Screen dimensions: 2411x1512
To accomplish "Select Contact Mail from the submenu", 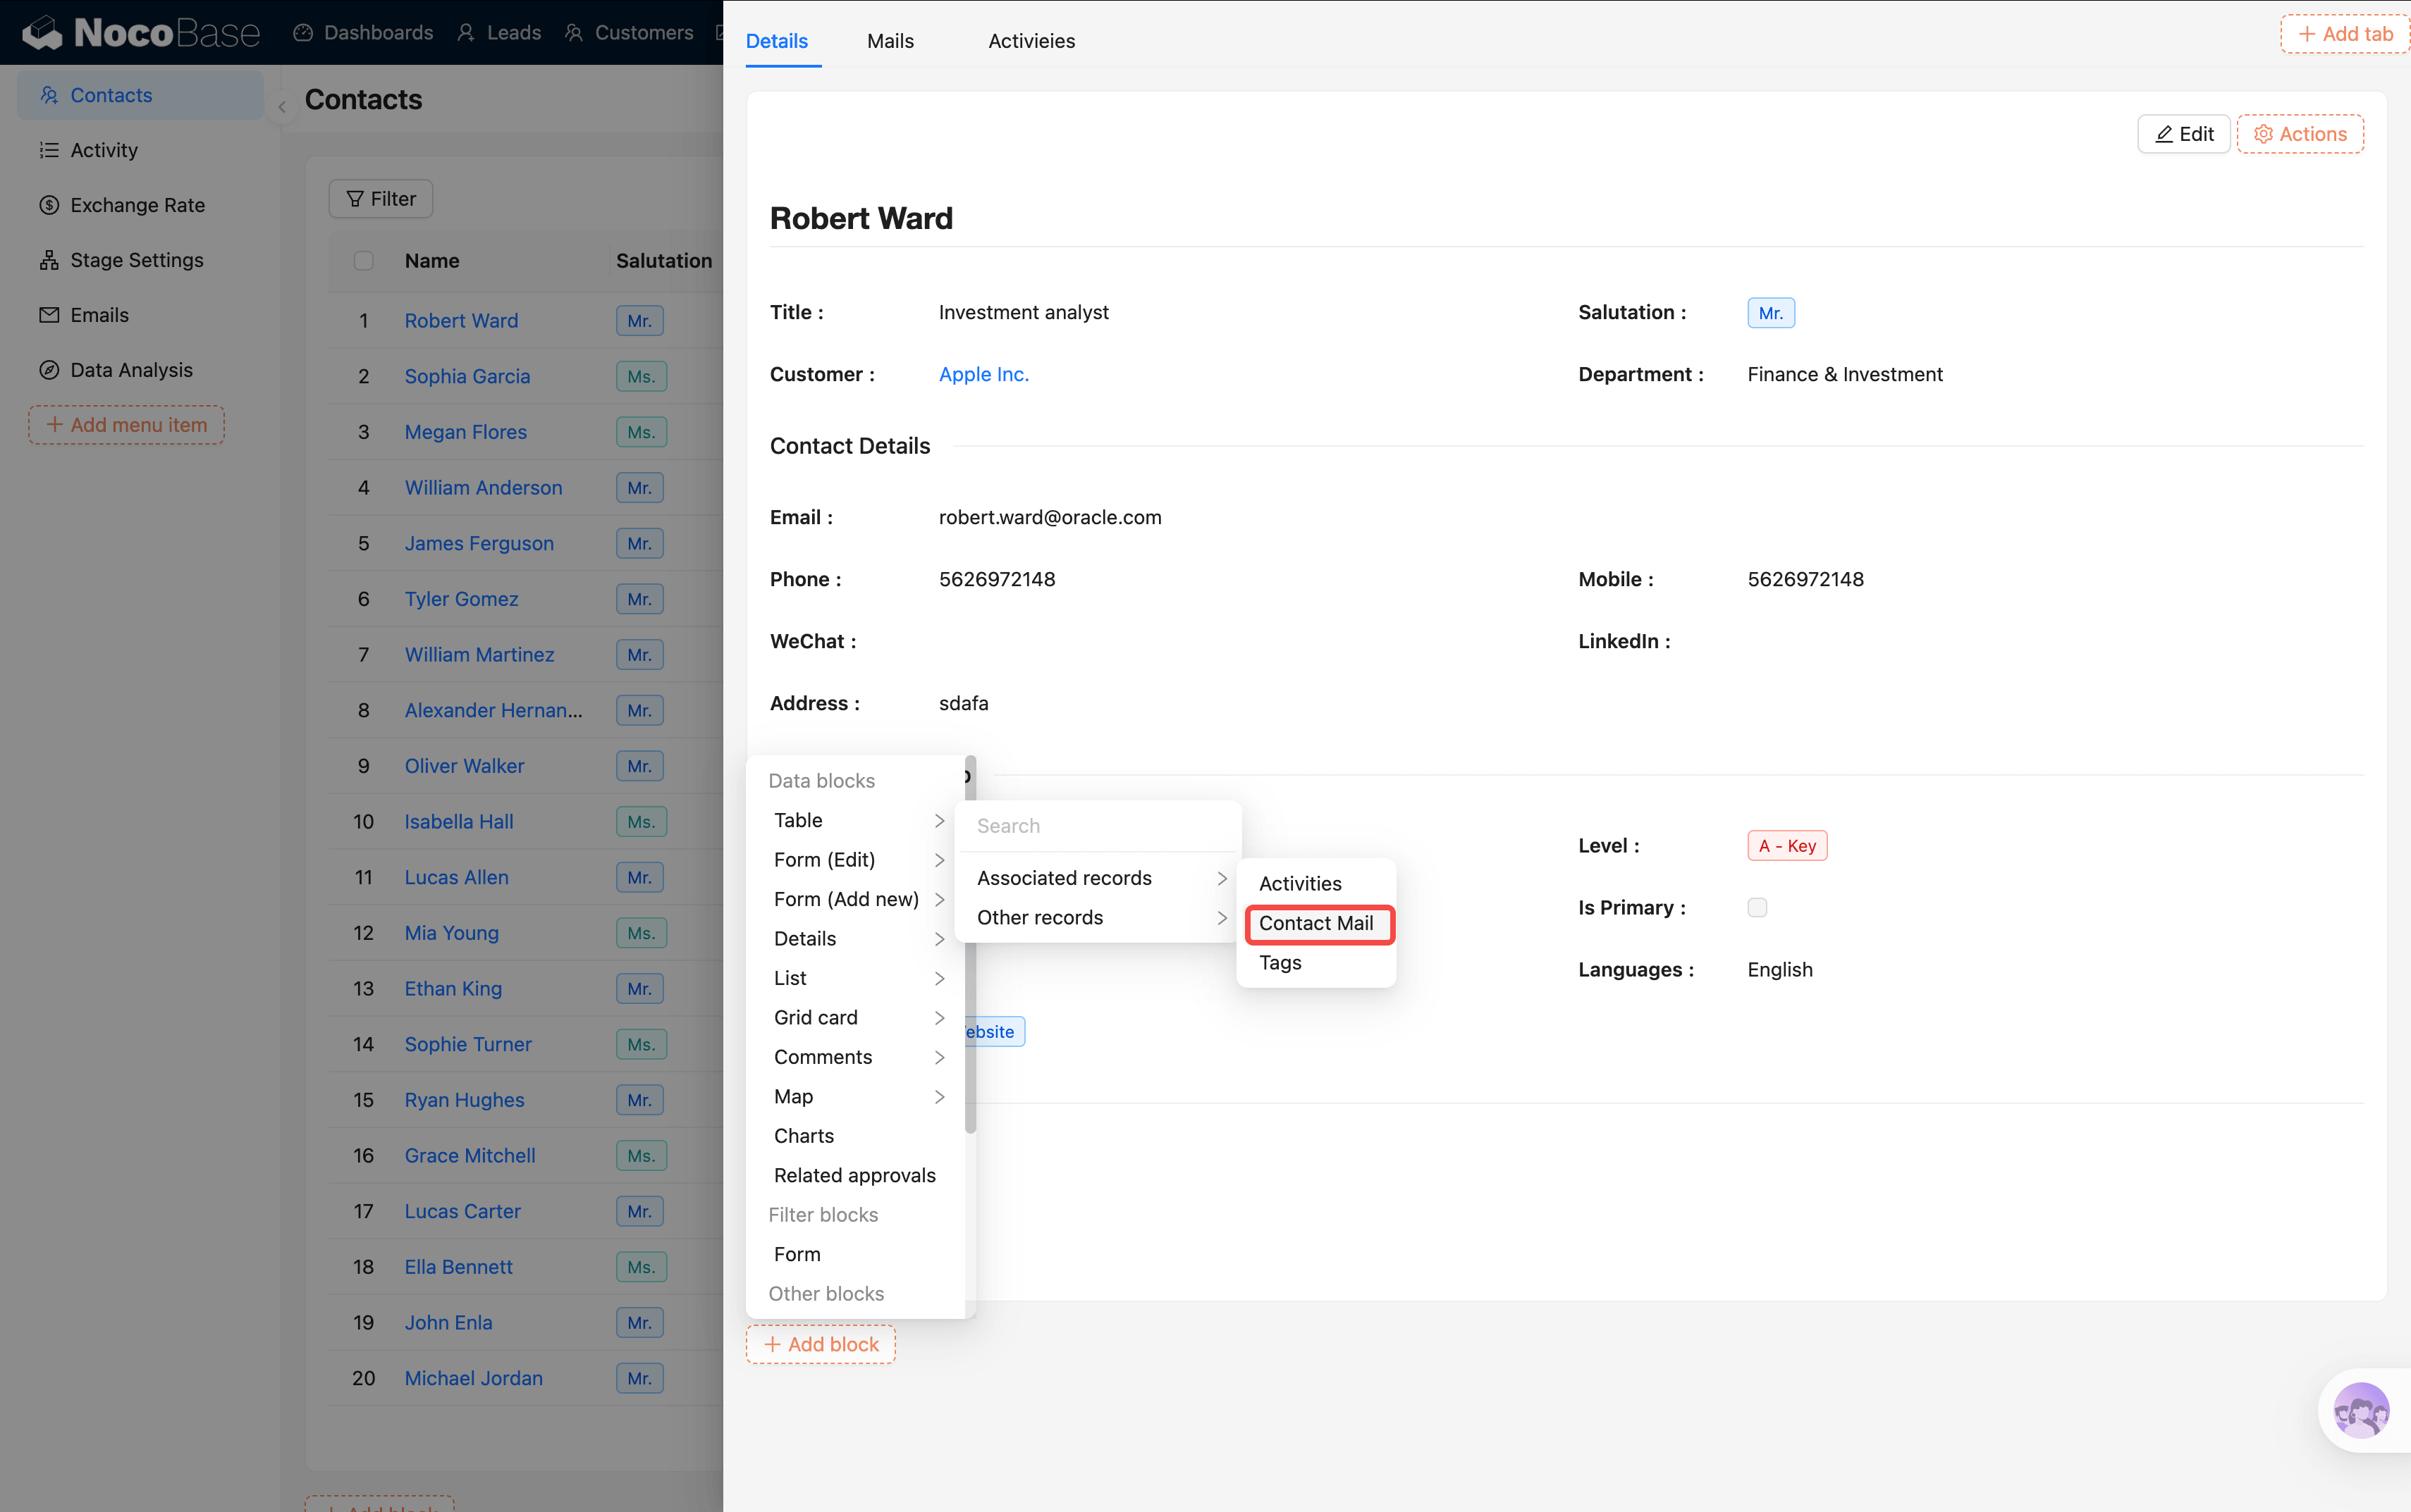I will point(1315,923).
